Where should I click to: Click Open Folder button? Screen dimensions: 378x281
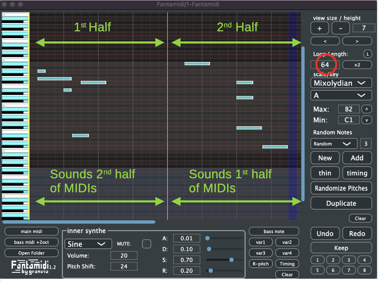tap(31, 253)
